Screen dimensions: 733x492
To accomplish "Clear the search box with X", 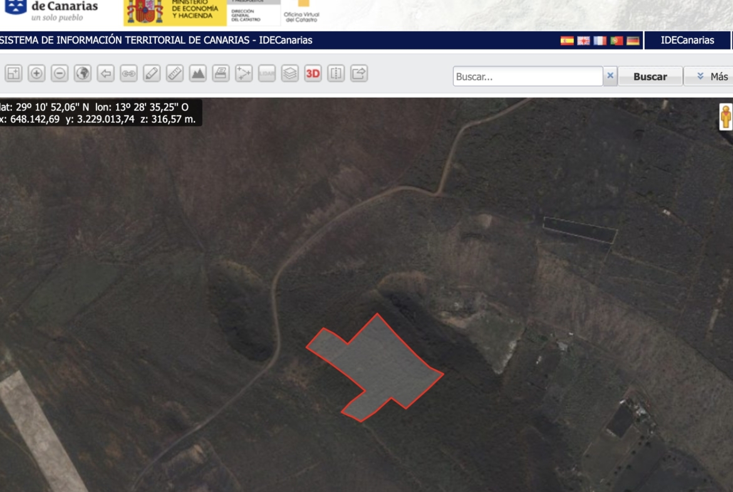I will (x=611, y=76).
